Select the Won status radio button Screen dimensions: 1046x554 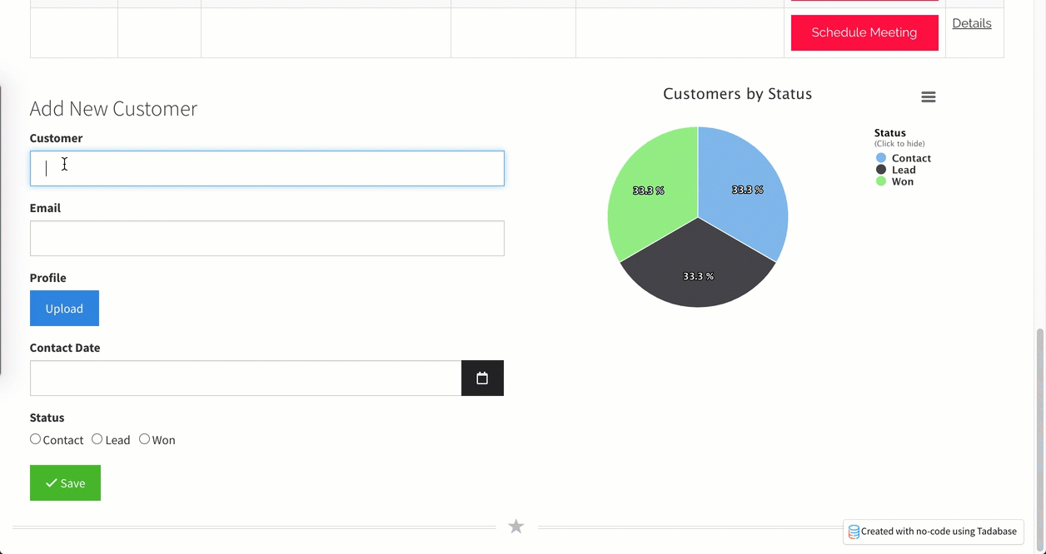tap(144, 439)
